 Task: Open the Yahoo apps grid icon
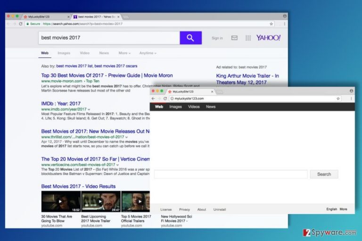248,38
